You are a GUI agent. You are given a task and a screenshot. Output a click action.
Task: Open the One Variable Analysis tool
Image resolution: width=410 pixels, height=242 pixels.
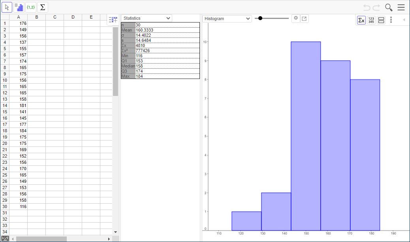pyautogui.click(x=19, y=7)
